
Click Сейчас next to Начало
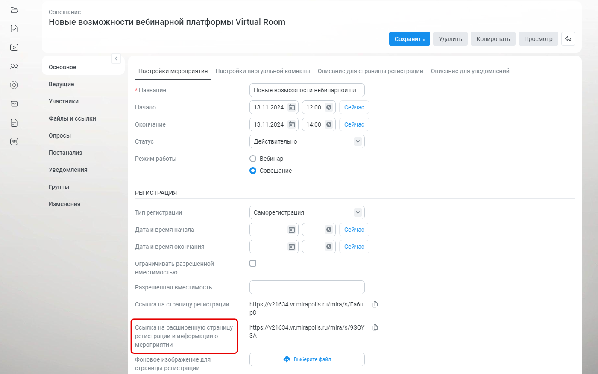(354, 107)
